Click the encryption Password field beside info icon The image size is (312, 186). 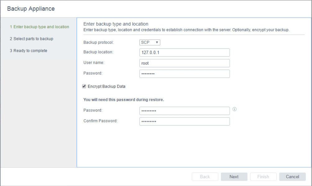[x=185, y=111]
